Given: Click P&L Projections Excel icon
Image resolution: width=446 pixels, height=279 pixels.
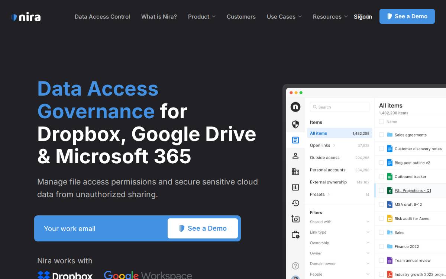Looking at the screenshot, I should coord(390,190).
